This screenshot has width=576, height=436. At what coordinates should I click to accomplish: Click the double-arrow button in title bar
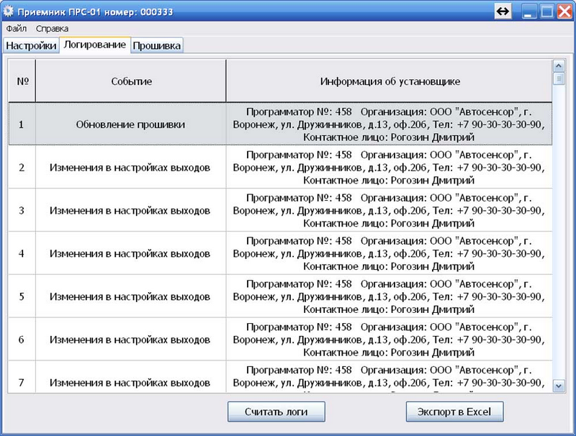pyautogui.click(x=503, y=12)
